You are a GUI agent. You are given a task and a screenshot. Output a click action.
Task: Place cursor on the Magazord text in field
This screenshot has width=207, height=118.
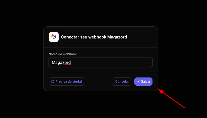click(61, 62)
